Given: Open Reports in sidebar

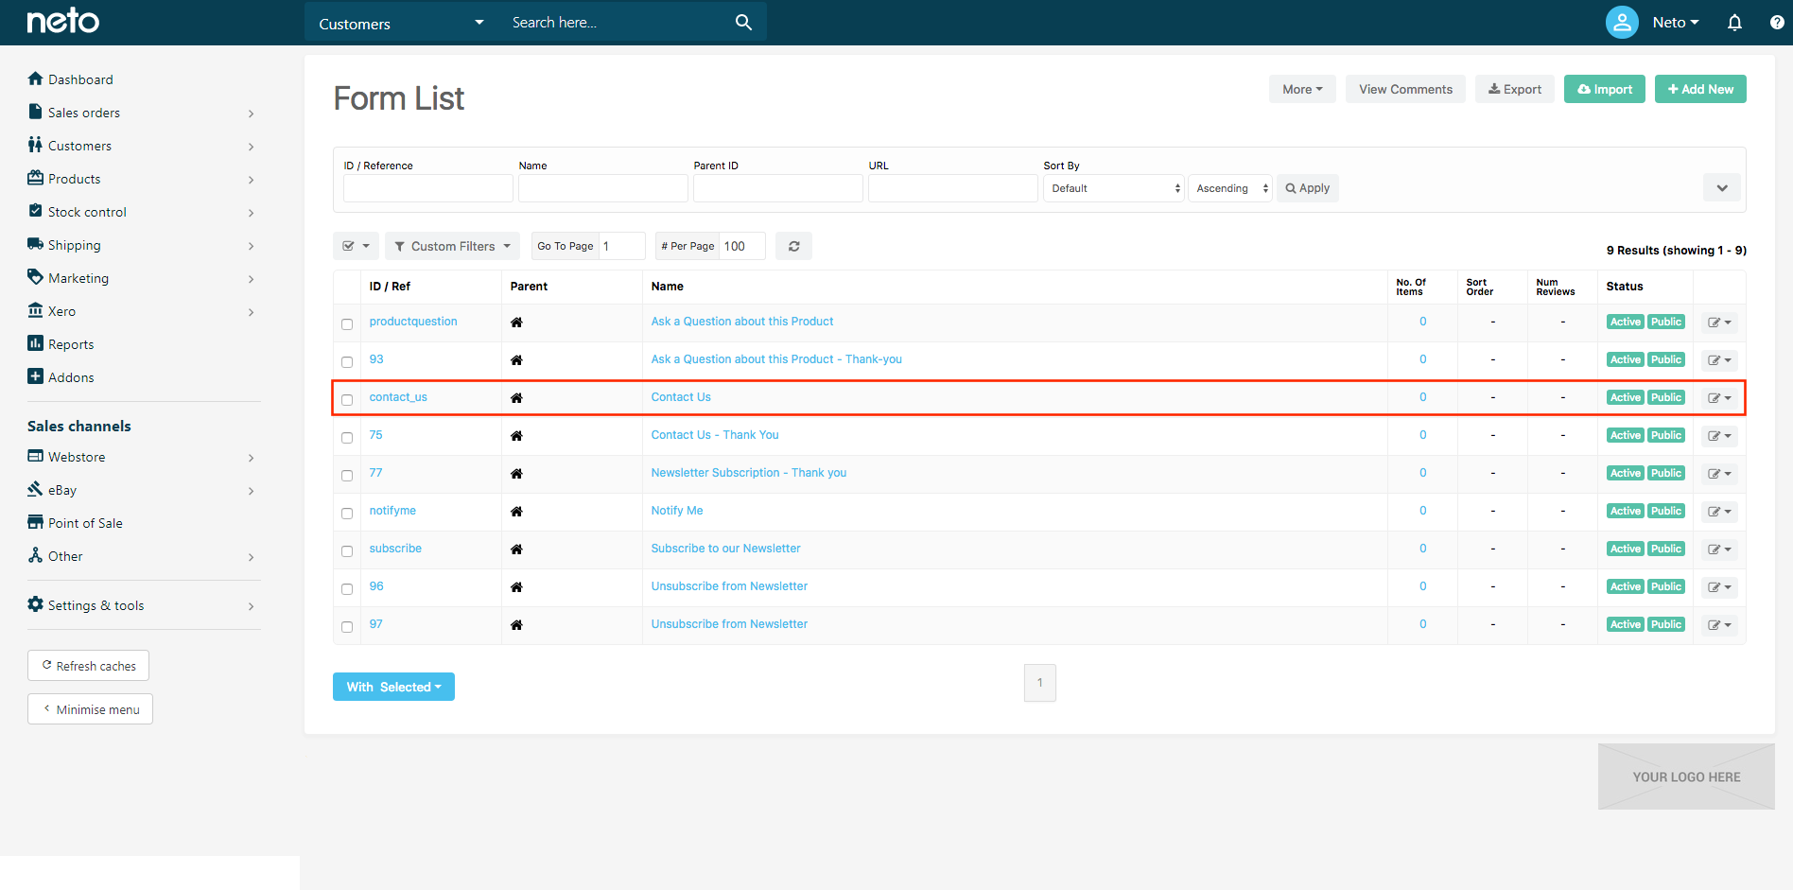Looking at the screenshot, I should 61,344.
